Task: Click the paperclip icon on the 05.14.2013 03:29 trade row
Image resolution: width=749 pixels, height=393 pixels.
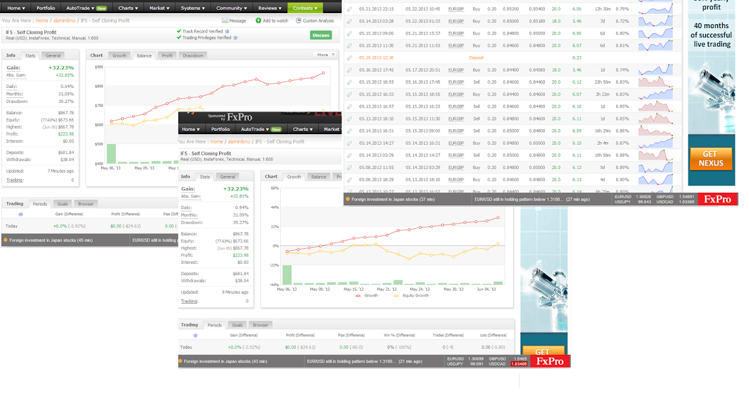Action: pos(349,155)
